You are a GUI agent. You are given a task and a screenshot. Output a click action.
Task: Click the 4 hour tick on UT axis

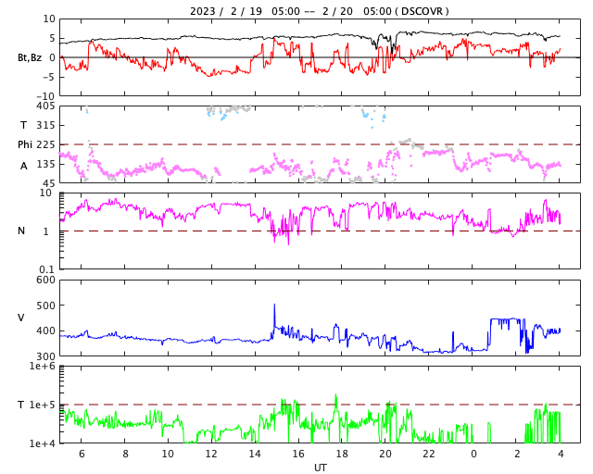[x=561, y=454]
